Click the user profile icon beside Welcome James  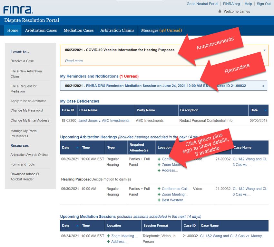click(x=220, y=11)
